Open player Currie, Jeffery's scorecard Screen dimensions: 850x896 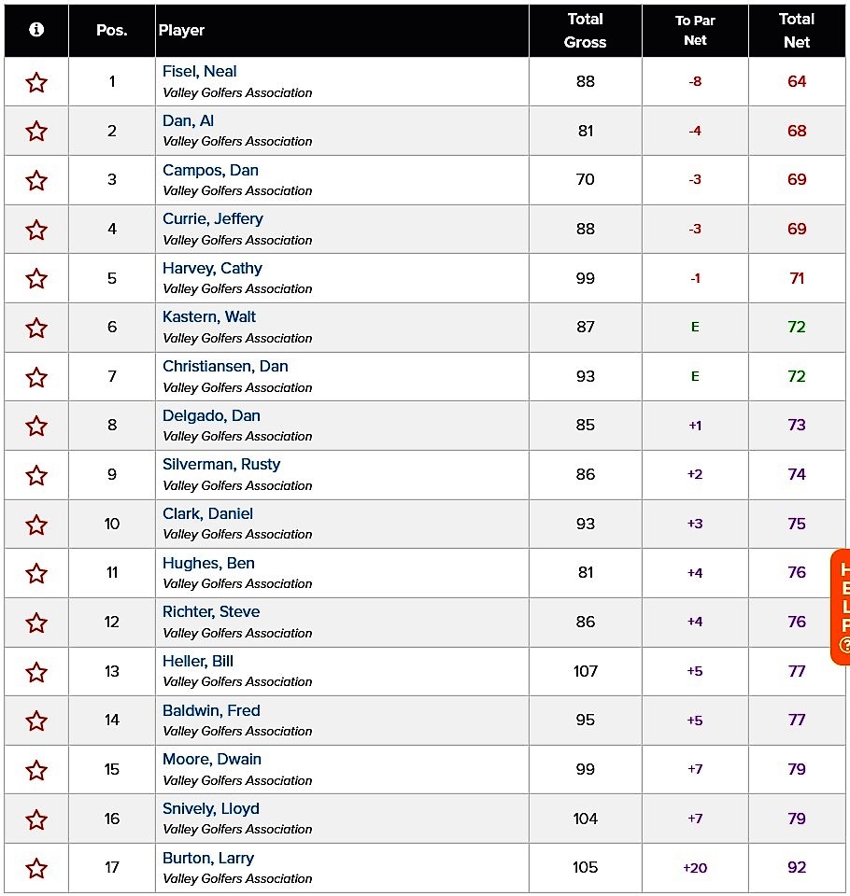(213, 218)
